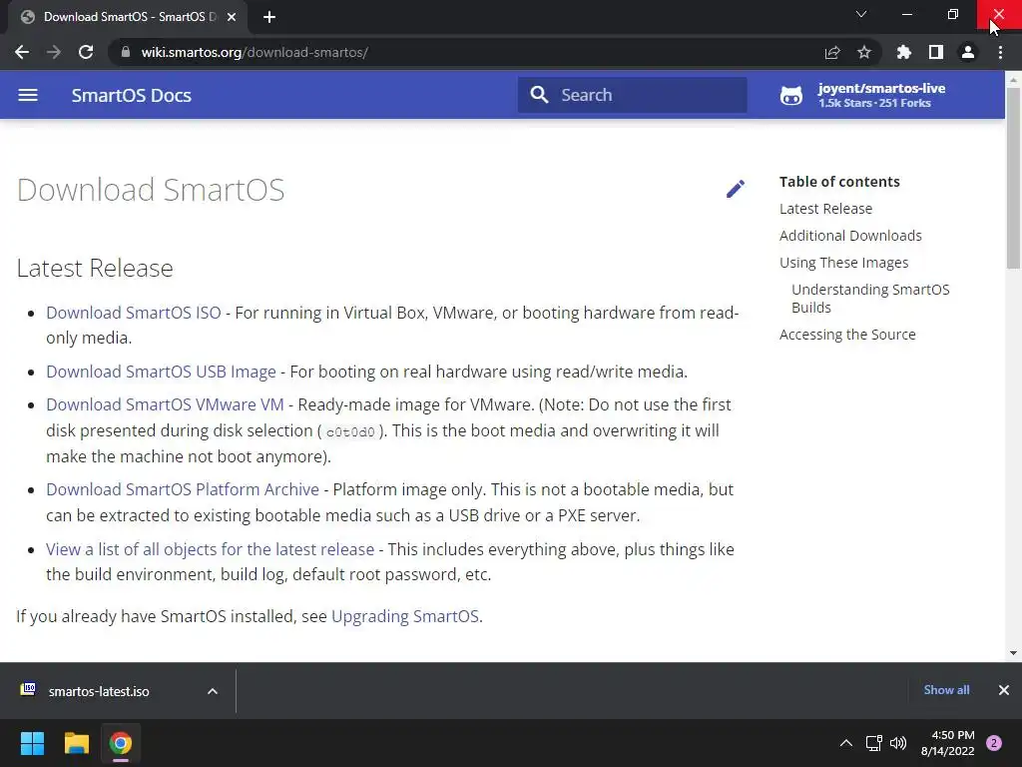Click the scrollbar down arrow
Image resolution: width=1022 pixels, height=767 pixels.
pyautogui.click(x=1013, y=653)
